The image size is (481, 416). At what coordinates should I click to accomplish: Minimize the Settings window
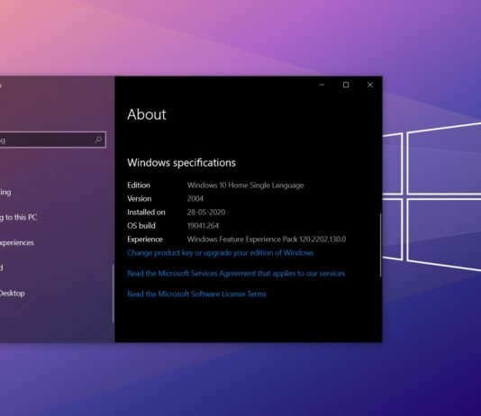tap(322, 85)
